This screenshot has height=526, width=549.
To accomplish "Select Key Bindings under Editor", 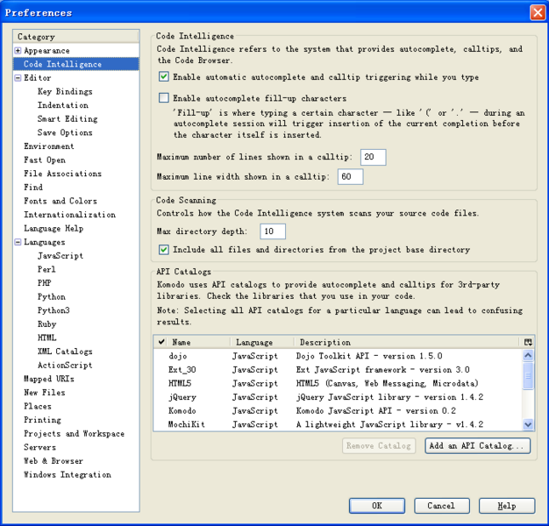I will pos(65,92).
